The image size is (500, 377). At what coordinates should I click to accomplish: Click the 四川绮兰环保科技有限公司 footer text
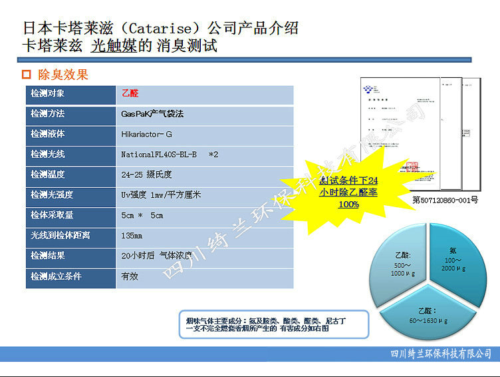[441, 354]
